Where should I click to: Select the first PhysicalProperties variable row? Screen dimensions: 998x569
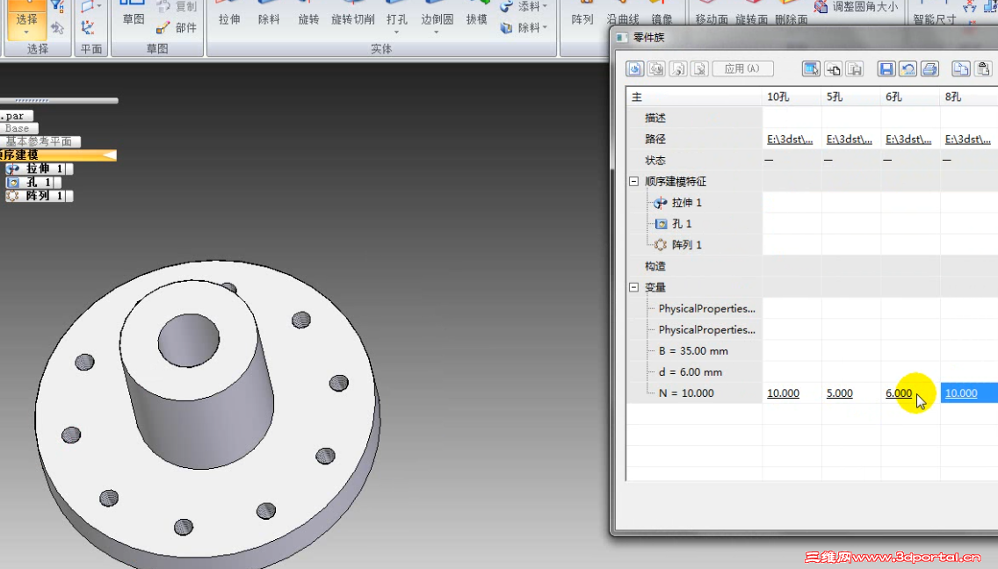(x=706, y=309)
